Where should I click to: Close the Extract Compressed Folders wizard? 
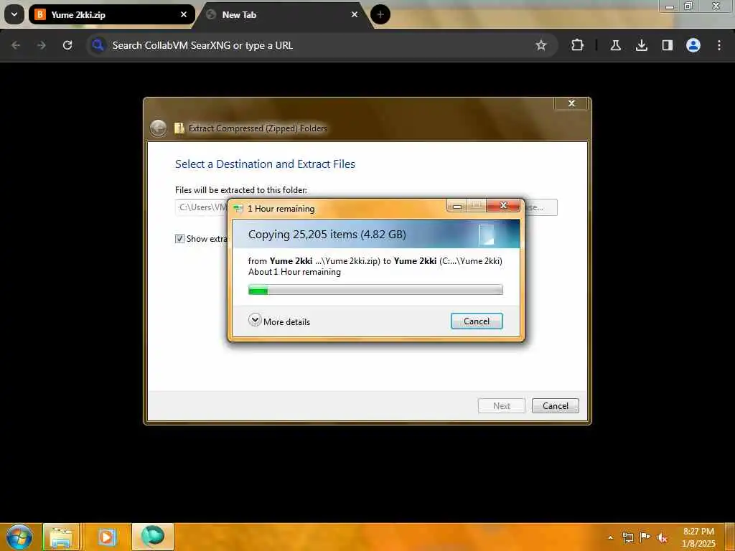[571, 103]
